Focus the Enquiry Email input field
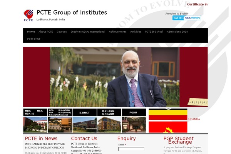The image size is (231, 154). pyautogui.click(x=131, y=149)
